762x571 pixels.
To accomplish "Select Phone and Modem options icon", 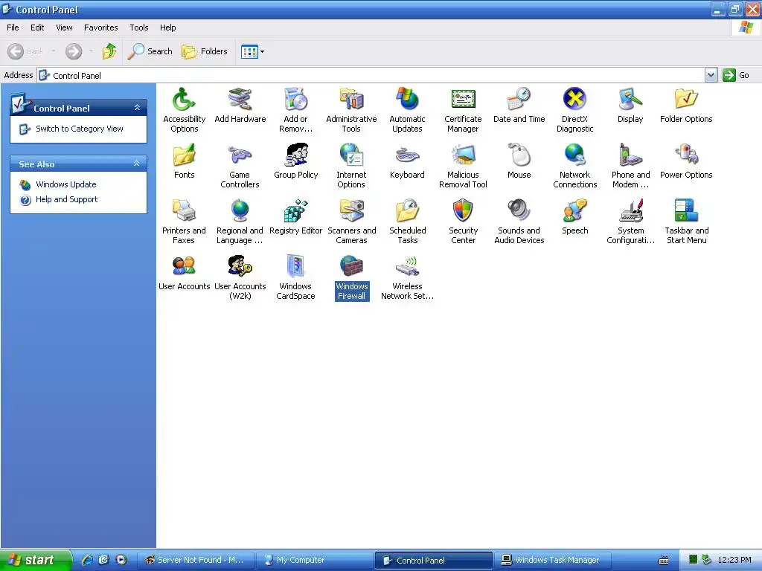I will click(630, 155).
